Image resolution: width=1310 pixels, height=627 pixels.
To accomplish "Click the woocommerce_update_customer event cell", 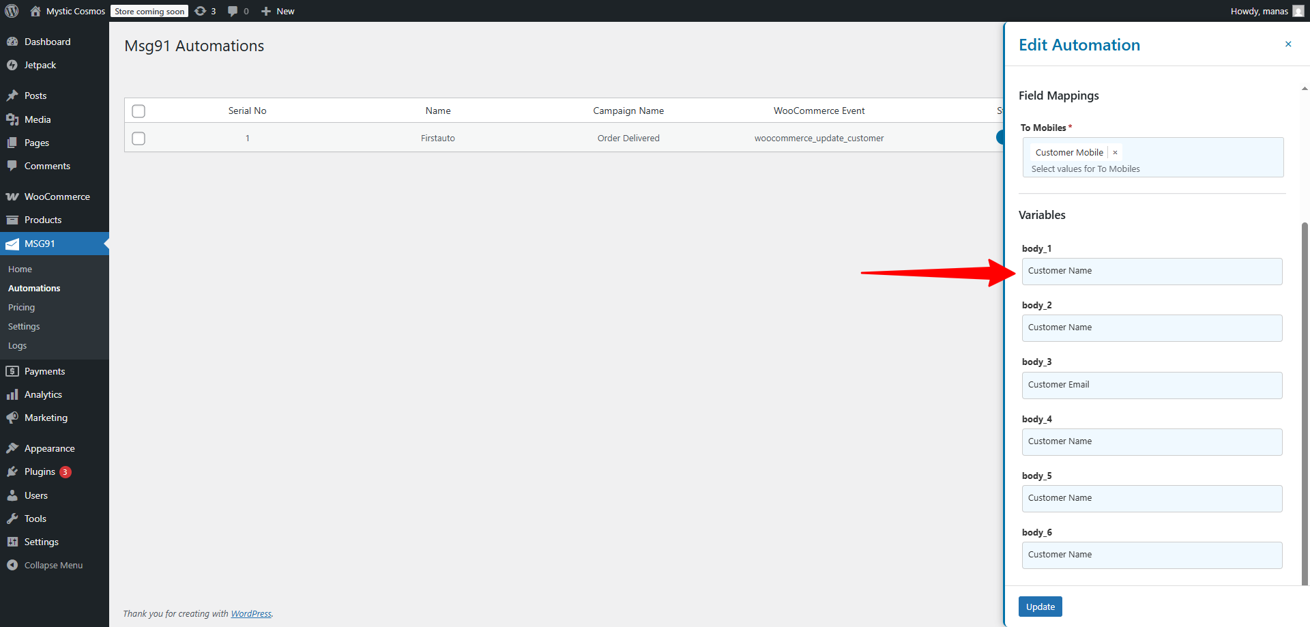I will click(819, 138).
